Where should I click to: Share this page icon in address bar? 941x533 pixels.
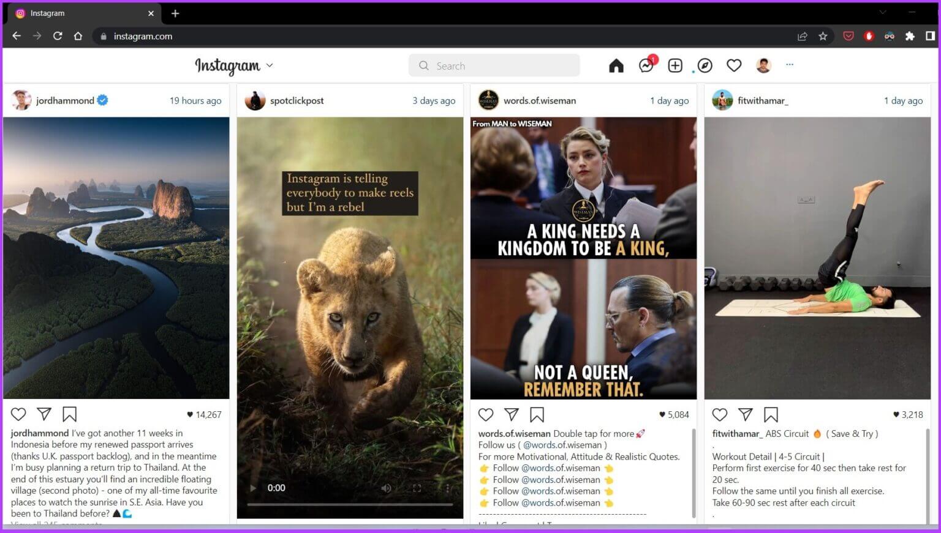803,36
